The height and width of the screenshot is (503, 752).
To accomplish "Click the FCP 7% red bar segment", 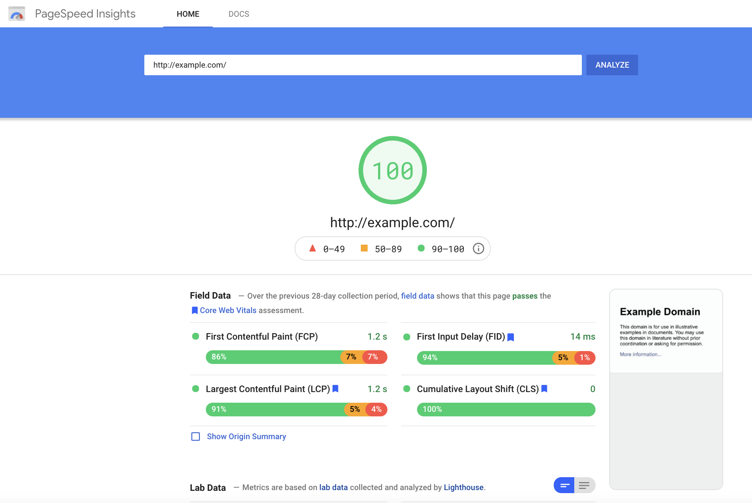I will [x=375, y=357].
